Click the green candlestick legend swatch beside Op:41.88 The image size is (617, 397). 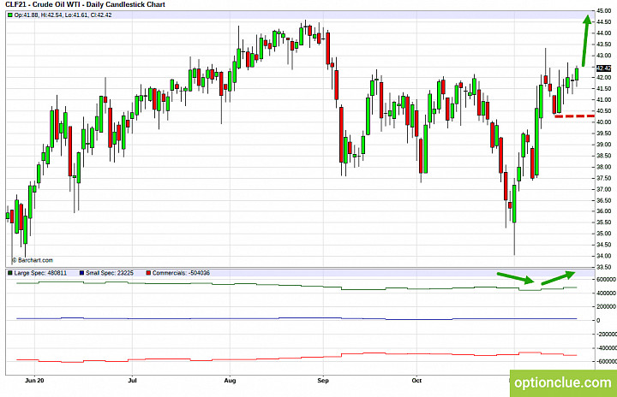click(10, 15)
